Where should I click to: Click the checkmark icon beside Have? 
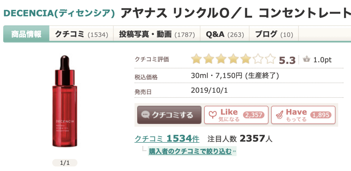[x=279, y=115]
